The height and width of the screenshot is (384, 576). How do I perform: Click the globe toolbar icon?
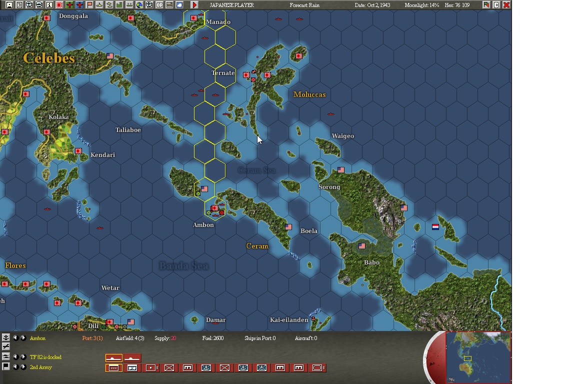point(139,5)
